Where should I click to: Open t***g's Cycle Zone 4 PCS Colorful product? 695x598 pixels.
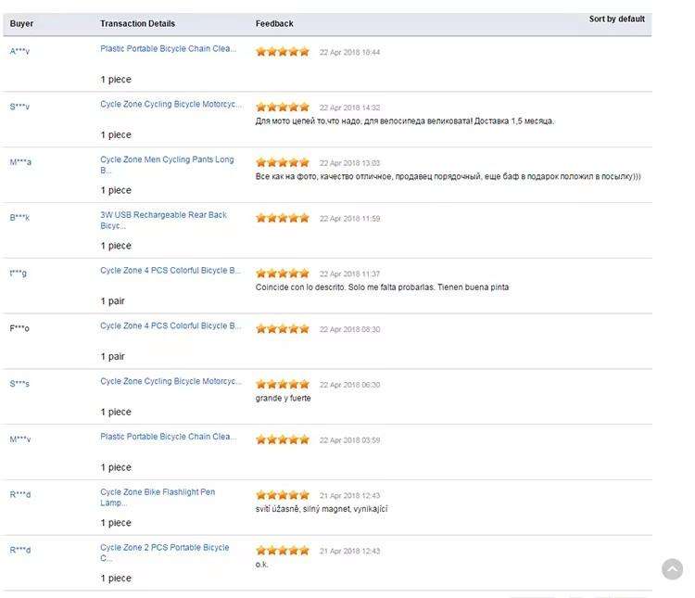point(171,271)
